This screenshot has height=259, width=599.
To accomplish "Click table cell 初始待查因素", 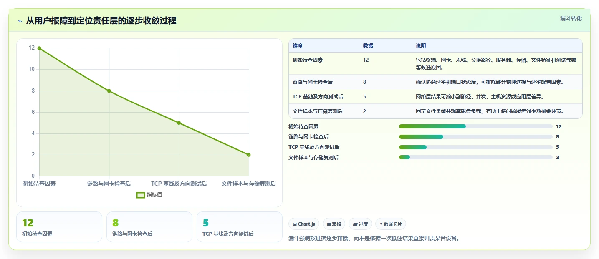I will pos(308,60).
